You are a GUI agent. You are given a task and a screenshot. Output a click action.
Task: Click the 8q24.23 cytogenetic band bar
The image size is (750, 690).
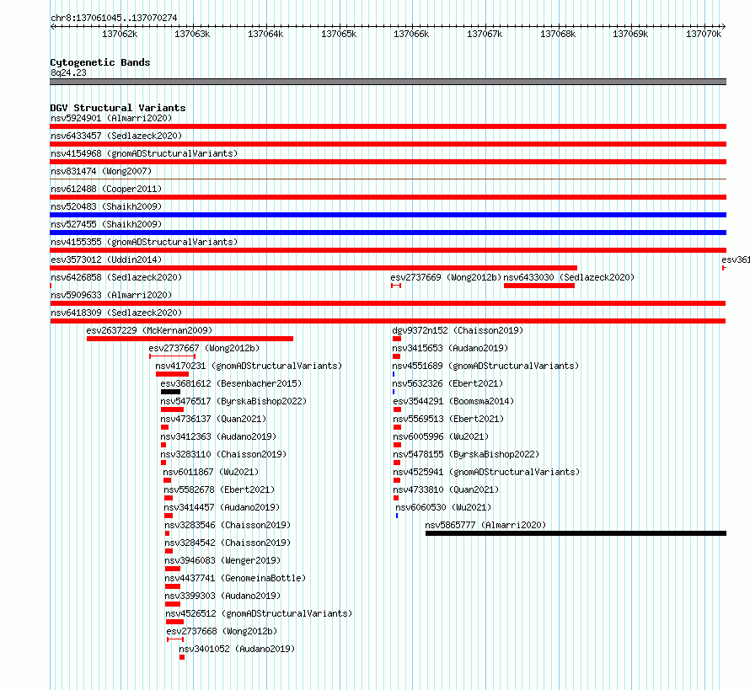pyautogui.click(x=388, y=82)
